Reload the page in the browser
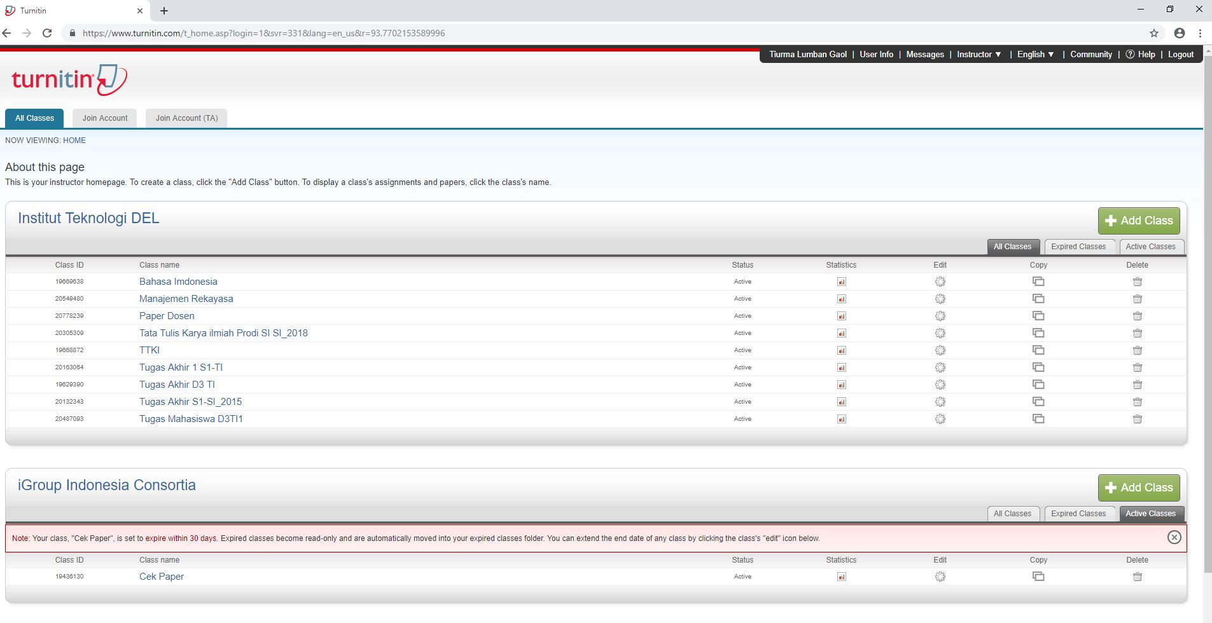Viewport: 1212px width, 623px height. (47, 33)
